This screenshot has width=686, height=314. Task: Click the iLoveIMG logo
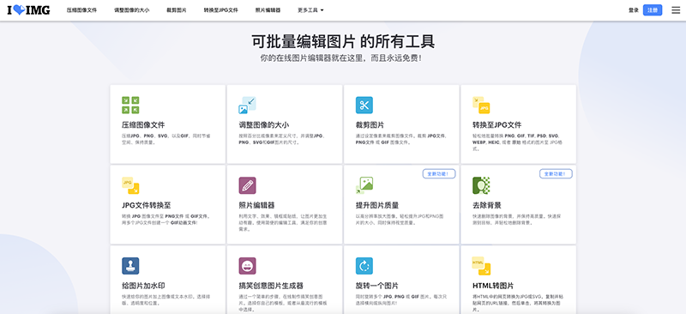(29, 10)
